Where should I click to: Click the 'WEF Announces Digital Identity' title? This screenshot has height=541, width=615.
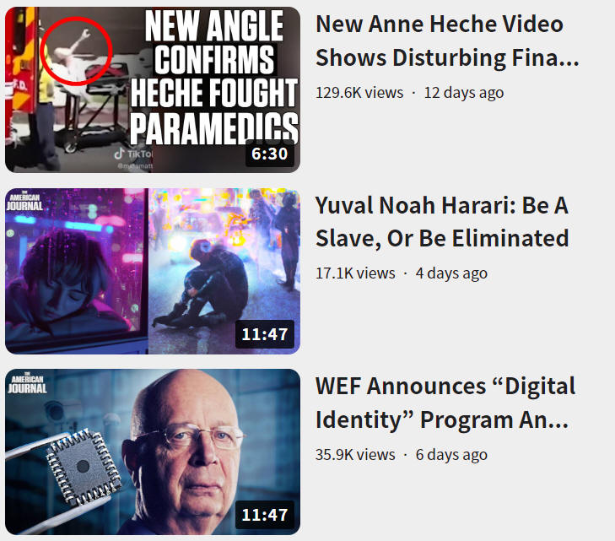(445, 403)
